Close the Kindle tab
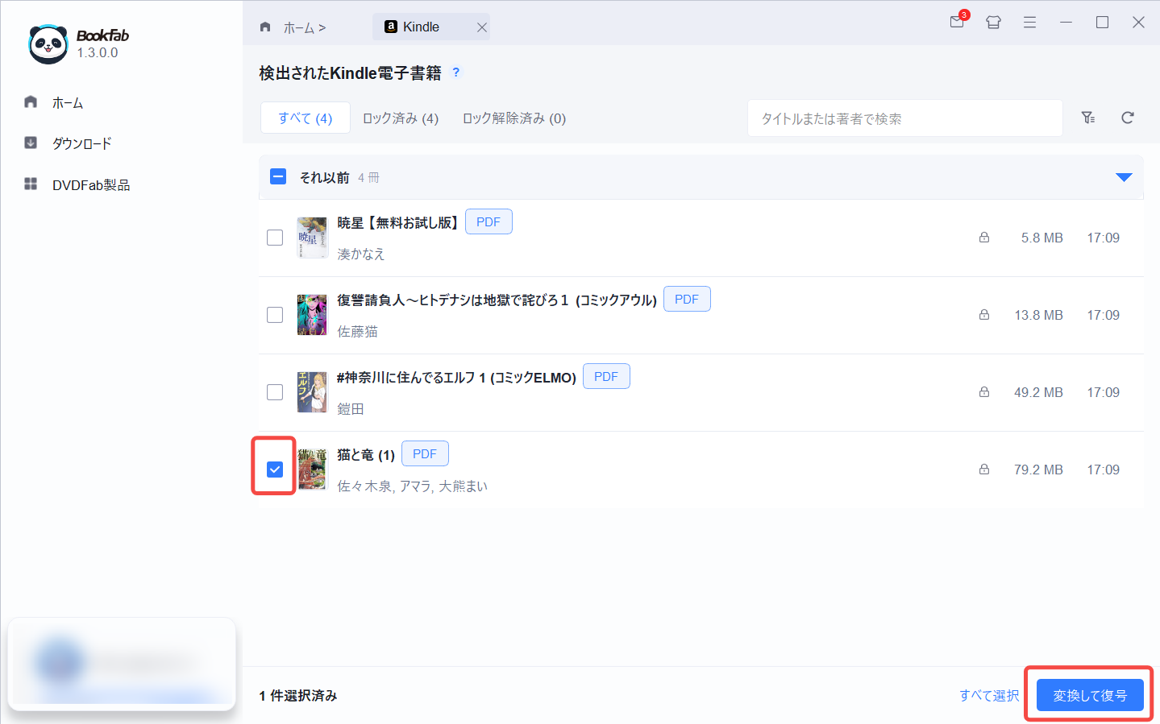The image size is (1160, 724). click(x=481, y=27)
